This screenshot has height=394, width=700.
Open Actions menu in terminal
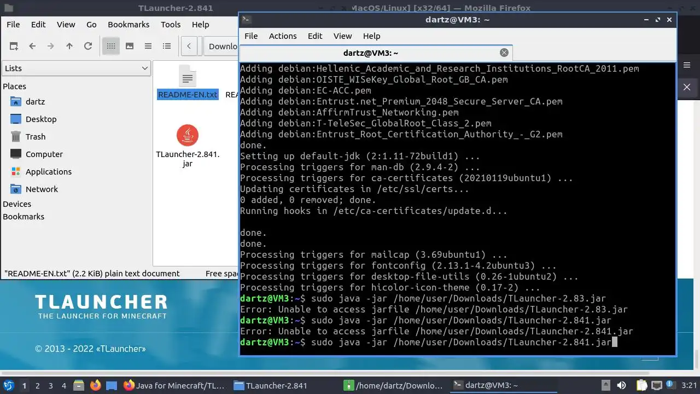(283, 36)
